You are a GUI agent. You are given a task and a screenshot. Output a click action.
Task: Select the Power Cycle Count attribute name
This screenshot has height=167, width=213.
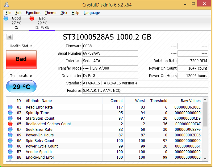(x=42, y=146)
